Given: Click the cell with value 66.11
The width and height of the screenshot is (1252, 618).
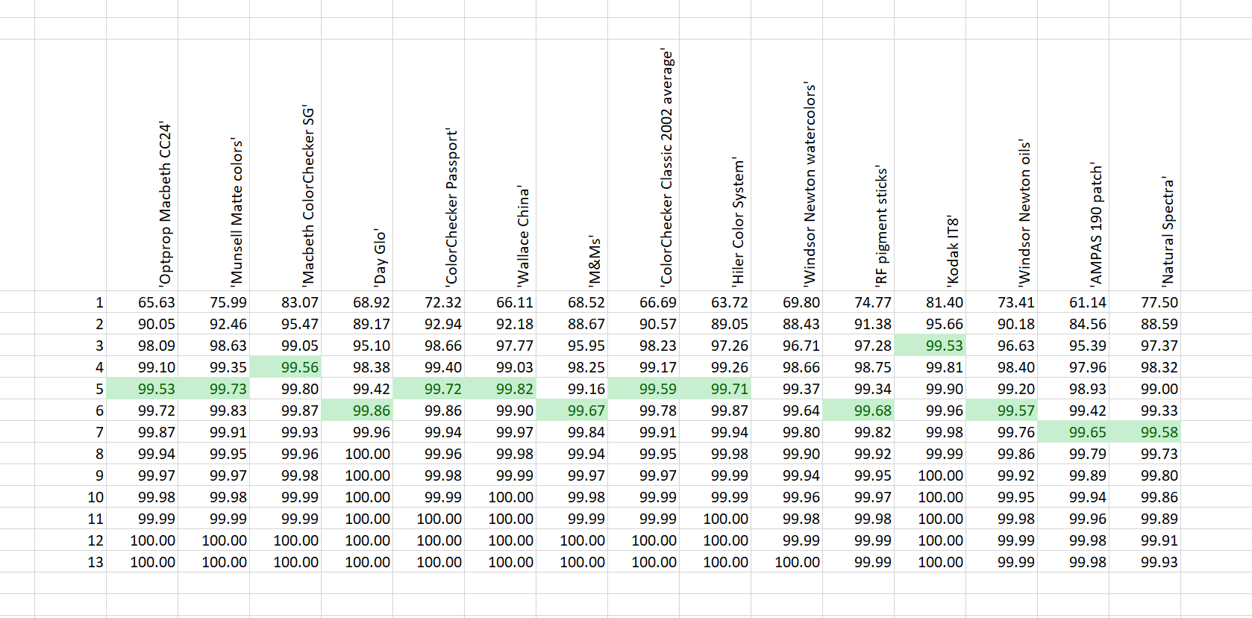Looking at the screenshot, I should 500,302.
